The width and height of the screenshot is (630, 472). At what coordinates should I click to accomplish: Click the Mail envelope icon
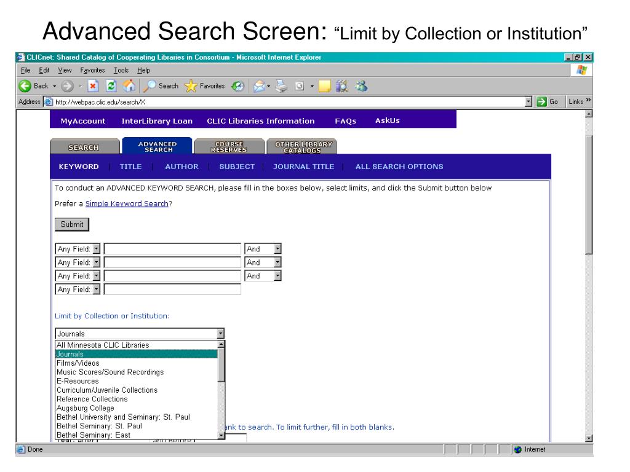(x=259, y=86)
